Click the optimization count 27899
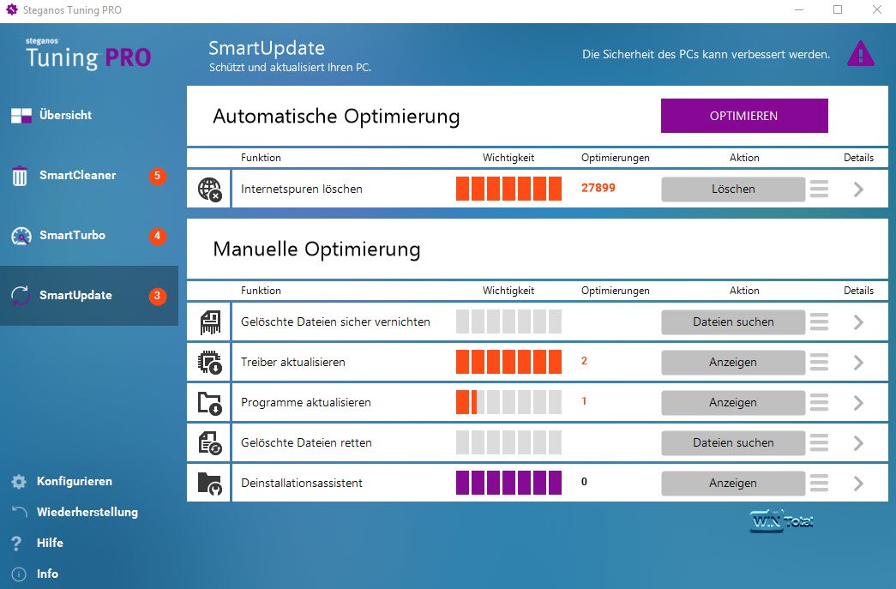 (x=598, y=188)
